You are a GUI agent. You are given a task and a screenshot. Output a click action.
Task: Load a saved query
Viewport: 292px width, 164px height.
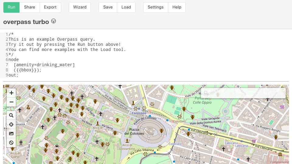[x=126, y=7]
